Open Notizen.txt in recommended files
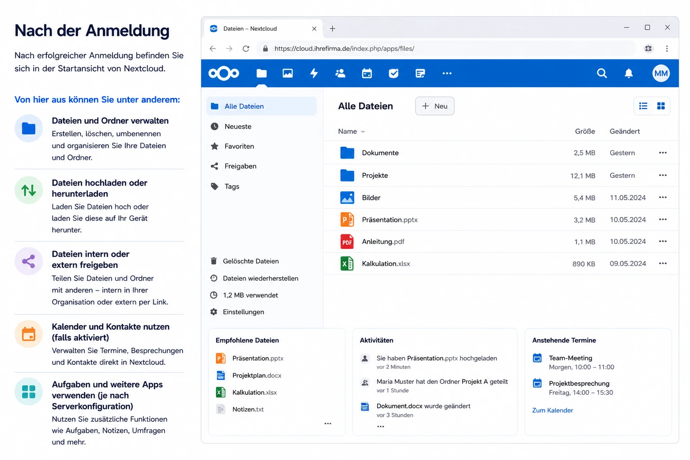The width and height of the screenshot is (690, 460). click(x=240, y=409)
